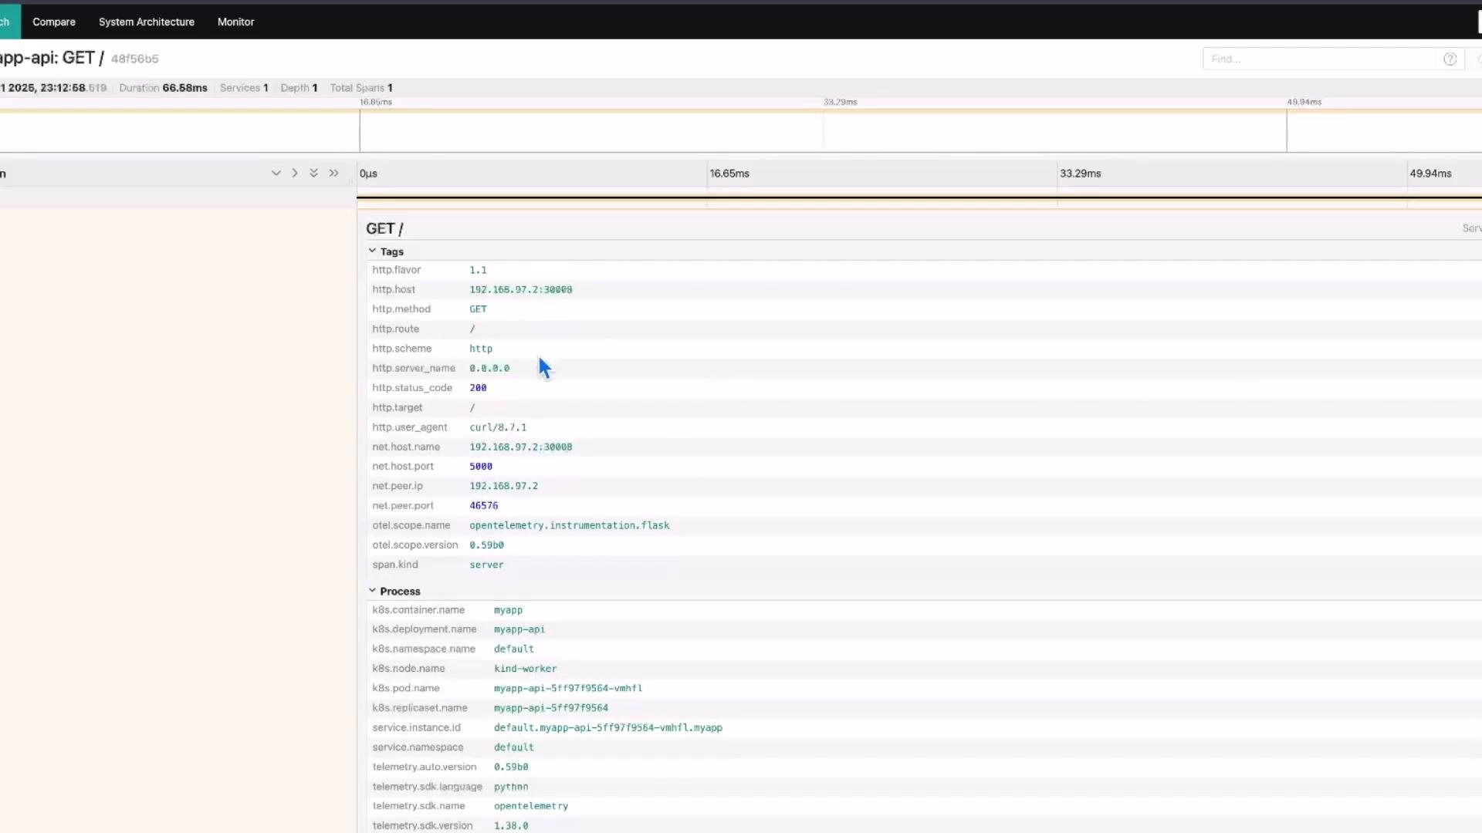Expand all spans with double-right chevron
Screen dimensions: 1482x833
coord(333,173)
